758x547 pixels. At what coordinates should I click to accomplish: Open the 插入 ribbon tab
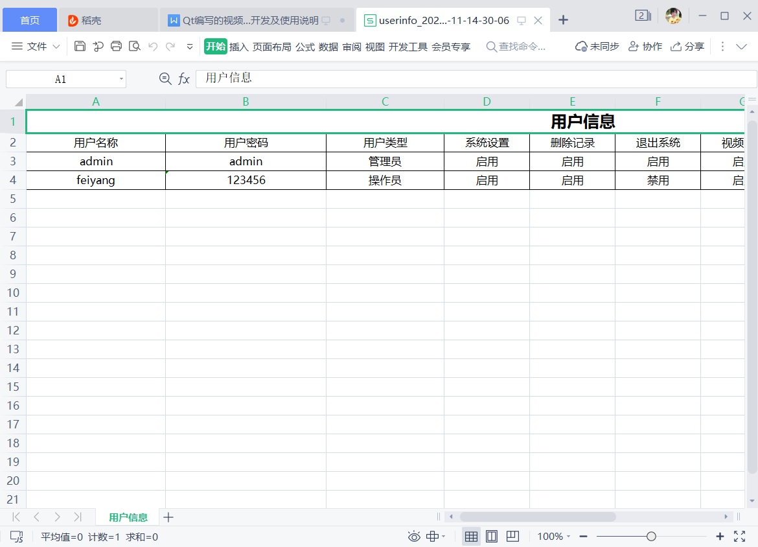[238, 47]
